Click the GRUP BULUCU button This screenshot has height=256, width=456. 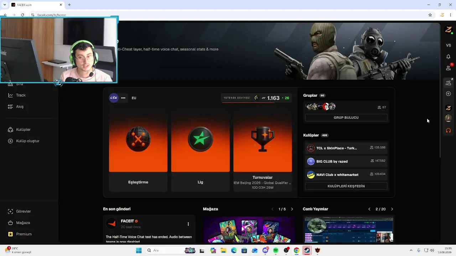click(346, 118)
